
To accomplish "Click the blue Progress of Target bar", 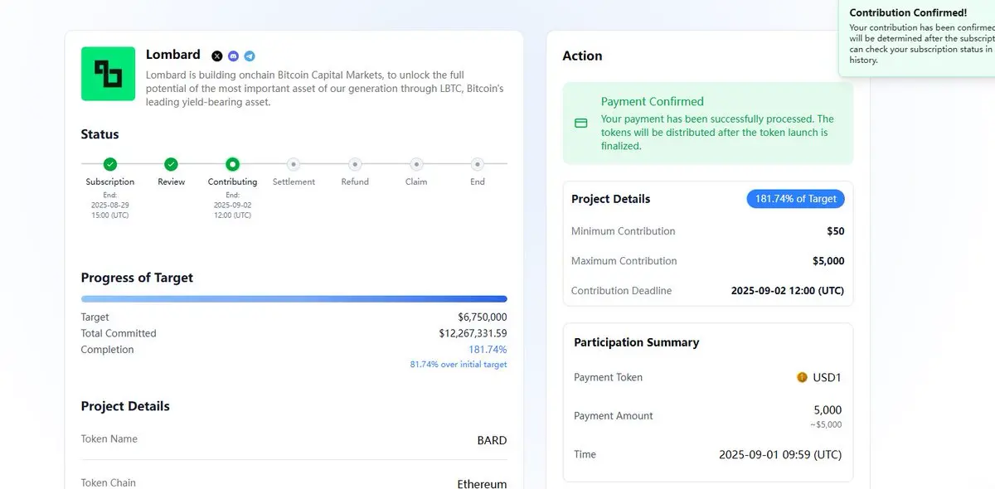I will click(x=294, y=298).
